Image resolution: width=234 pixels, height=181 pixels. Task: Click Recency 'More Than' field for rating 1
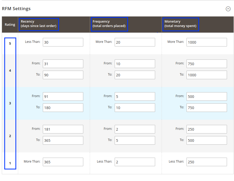(63, 162)
